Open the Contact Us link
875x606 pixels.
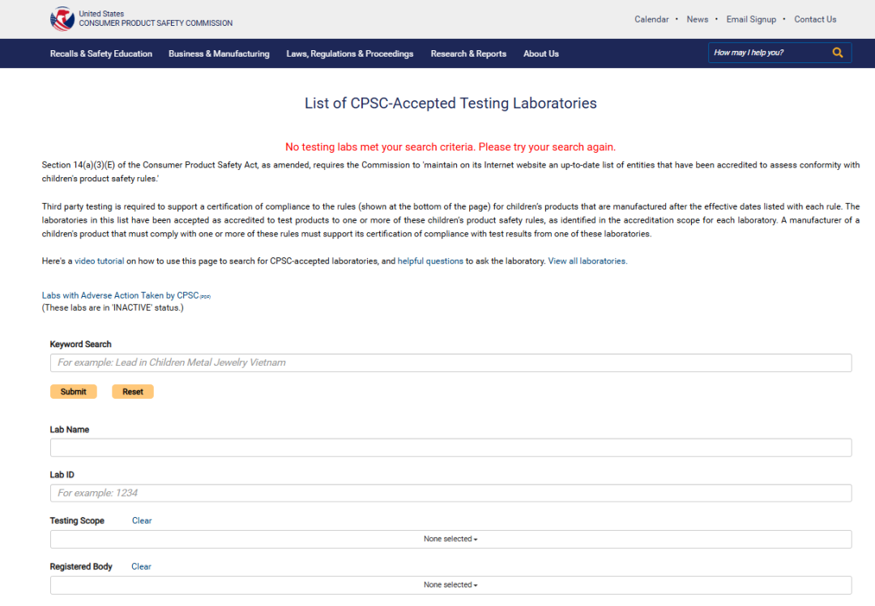(815, 19)
